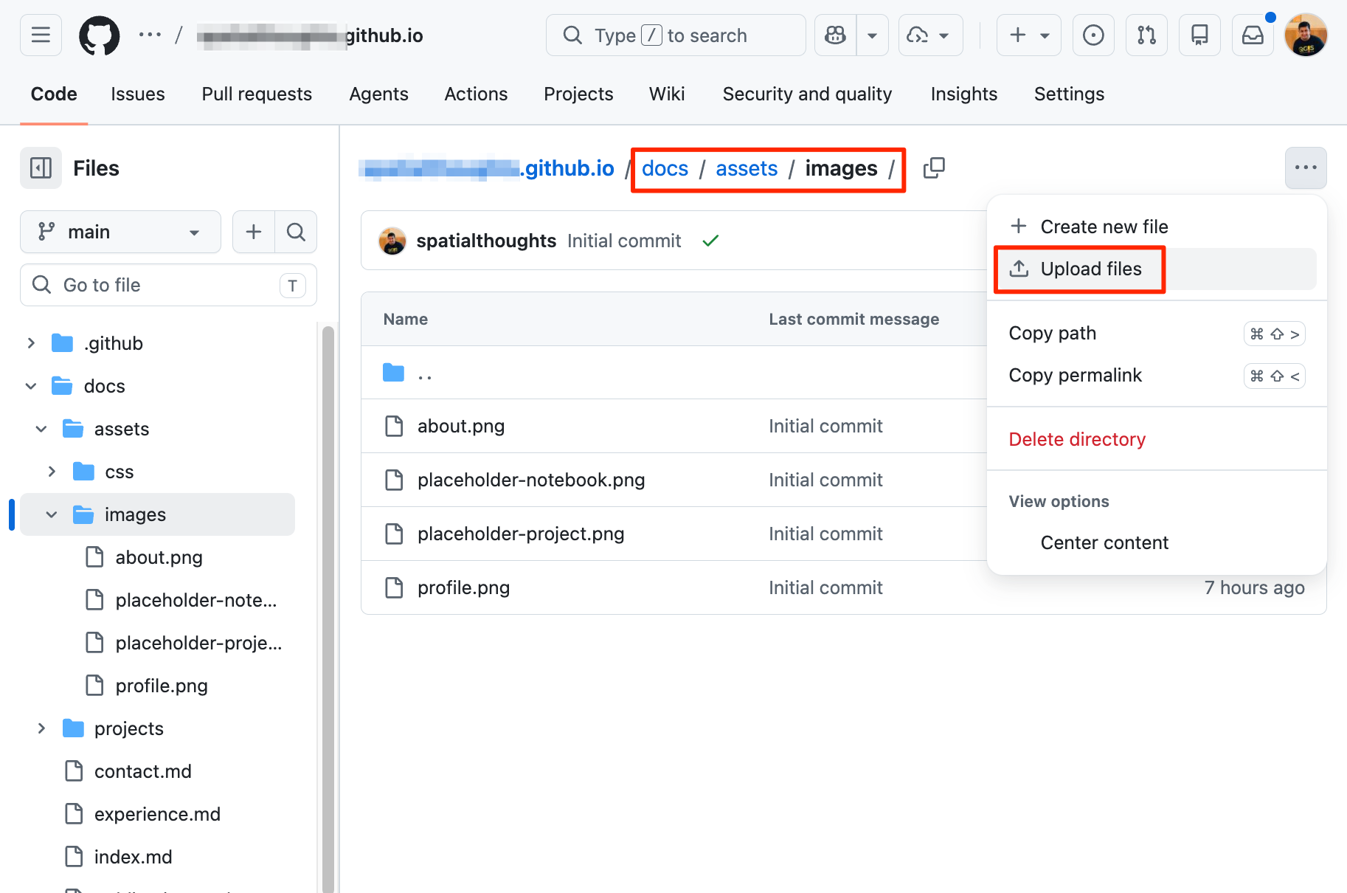Click the GitHub logo home icon

tap(99, 35)
